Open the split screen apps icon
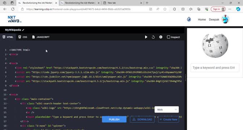 coord(150,9)
